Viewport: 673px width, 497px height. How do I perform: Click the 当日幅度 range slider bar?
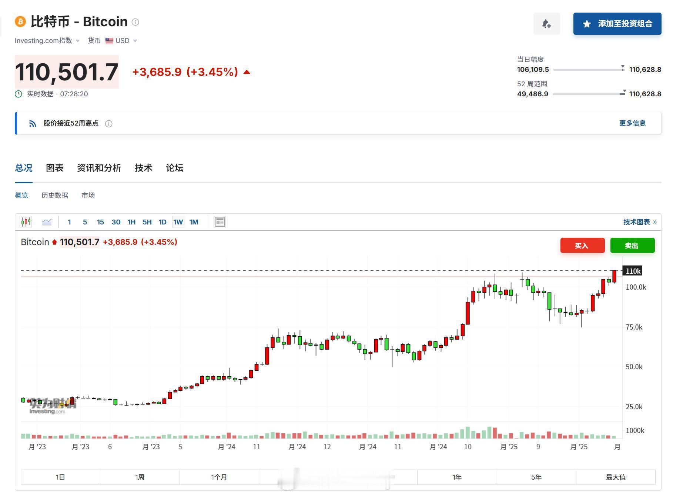tap(589, 69)
